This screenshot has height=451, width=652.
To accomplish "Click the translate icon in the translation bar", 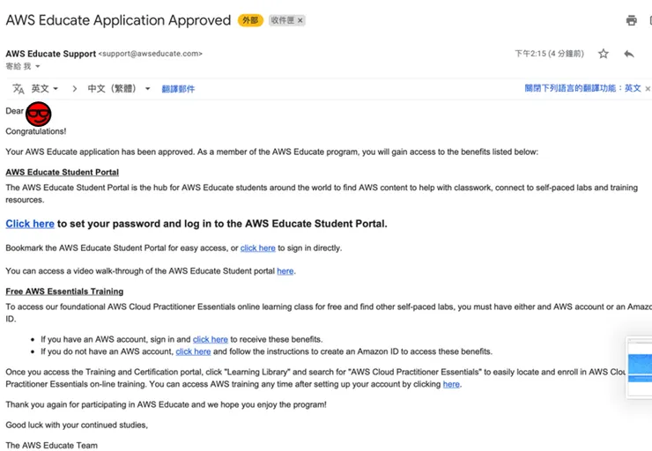I will pos(18,89).
